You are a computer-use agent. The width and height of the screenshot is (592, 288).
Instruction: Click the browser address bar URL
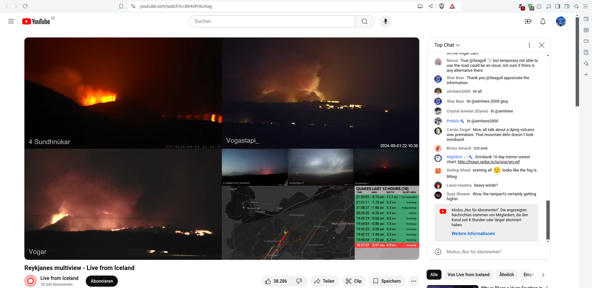tap(176, 6)
